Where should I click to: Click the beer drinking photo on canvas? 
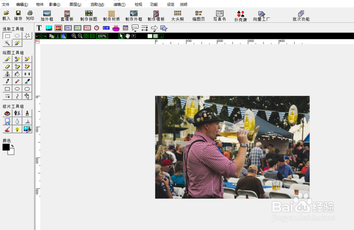[232, 147]
